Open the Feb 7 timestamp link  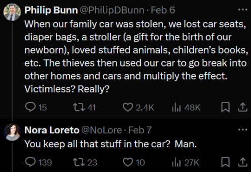pyautogui.click(x=140, y=130)
